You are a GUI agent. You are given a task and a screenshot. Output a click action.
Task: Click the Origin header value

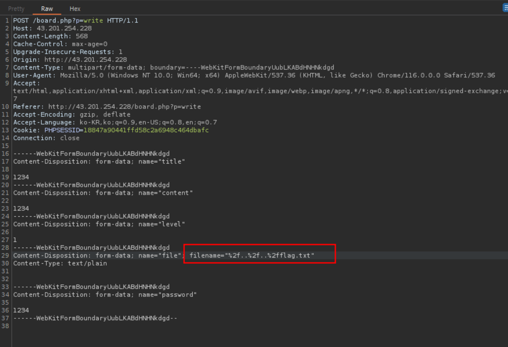click(x=86, y=60)
